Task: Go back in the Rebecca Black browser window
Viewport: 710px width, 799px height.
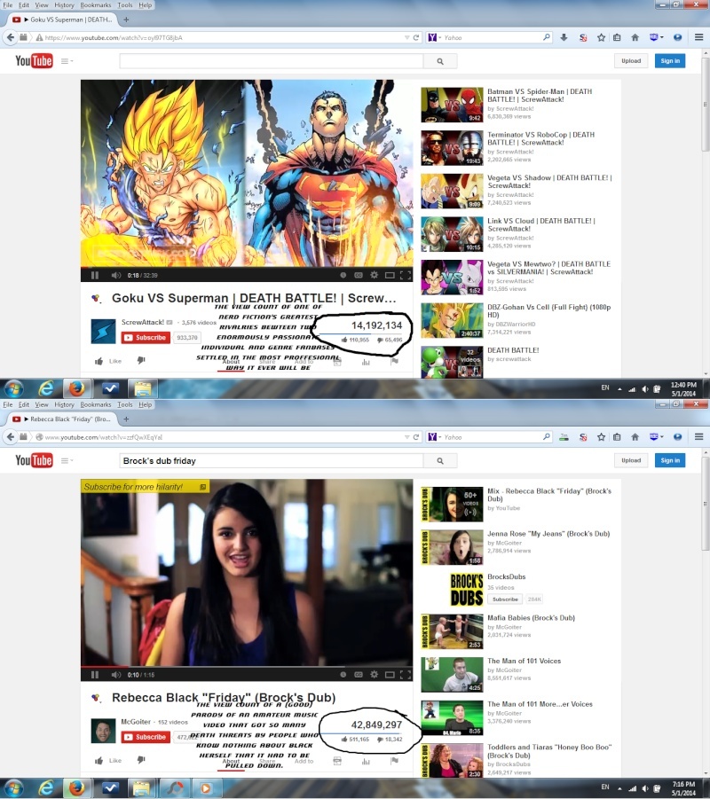Action: click(11, 436)
